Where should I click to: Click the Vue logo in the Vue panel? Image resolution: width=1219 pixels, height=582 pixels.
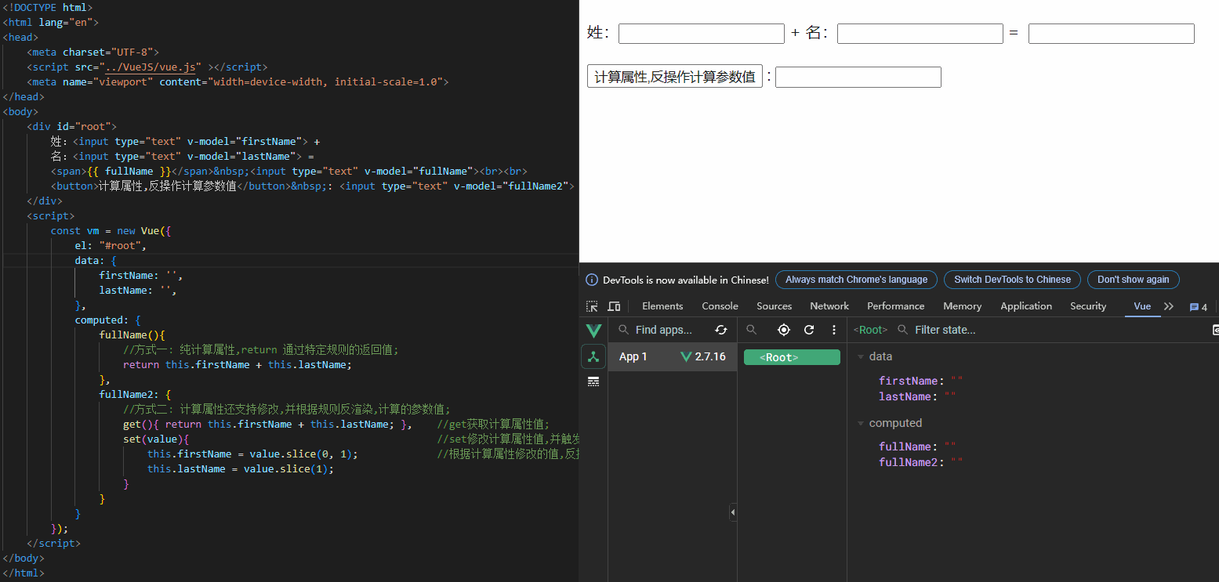click(593, 330)
